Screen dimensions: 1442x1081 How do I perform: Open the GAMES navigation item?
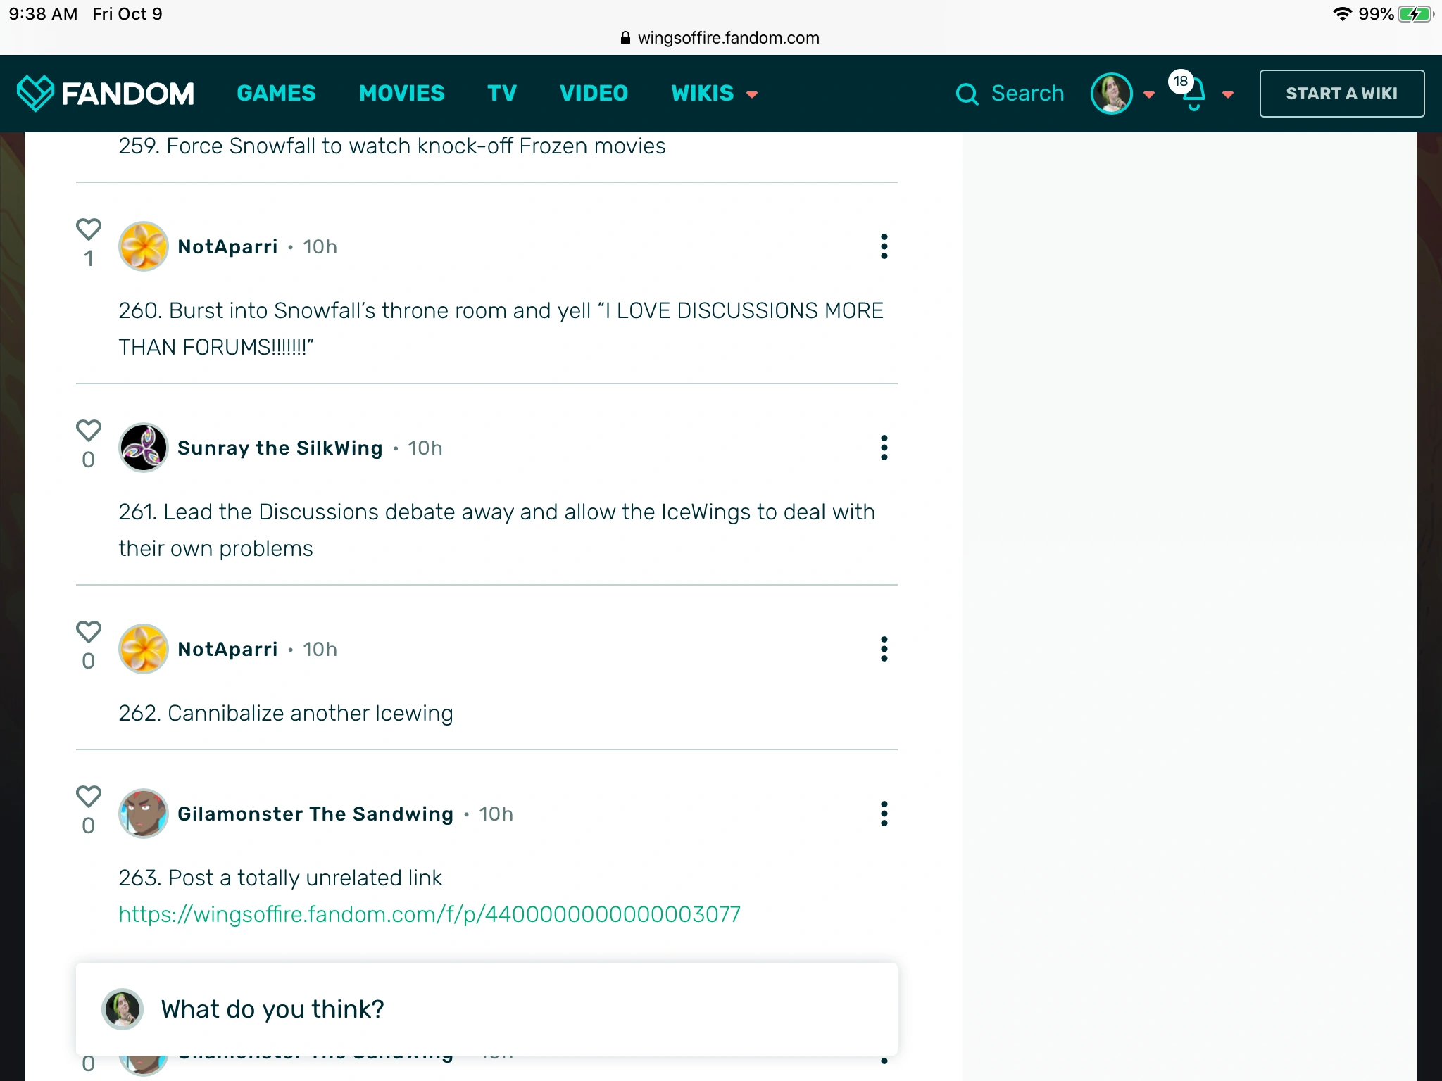tap(276, 94)
